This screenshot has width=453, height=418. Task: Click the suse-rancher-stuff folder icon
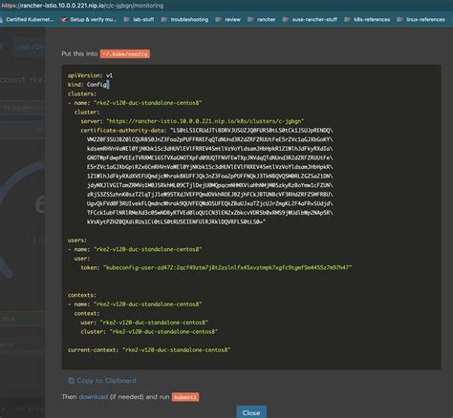[286, 19]
